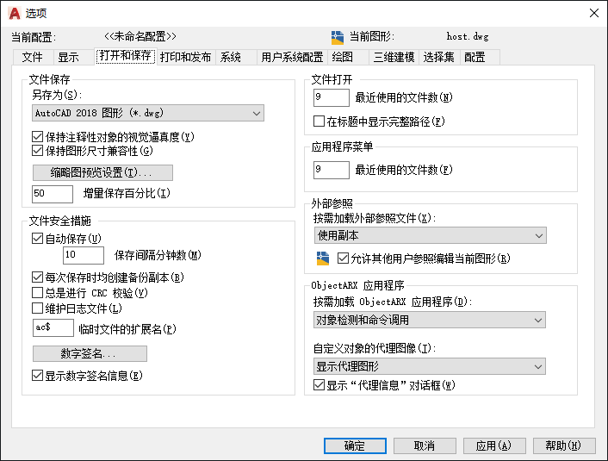Screen dimensions: 608x461
Task: Enable 维护日志文件 checkbox
Action: click(x=37, y=308)
